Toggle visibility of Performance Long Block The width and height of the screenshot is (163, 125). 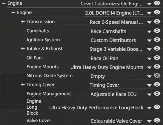click(157, 107)
